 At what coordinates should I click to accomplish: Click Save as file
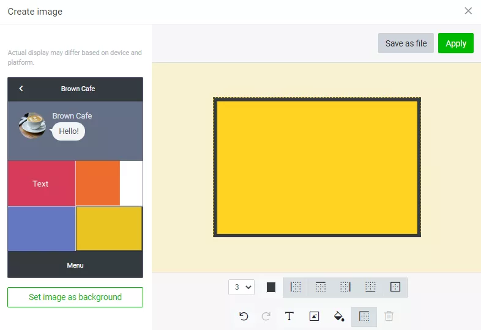pyautogui.click(x=406, y=43)
